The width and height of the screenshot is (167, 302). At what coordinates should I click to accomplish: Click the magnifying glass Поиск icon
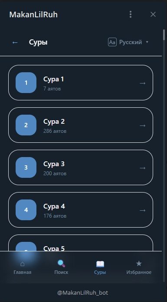click(61, 263)
